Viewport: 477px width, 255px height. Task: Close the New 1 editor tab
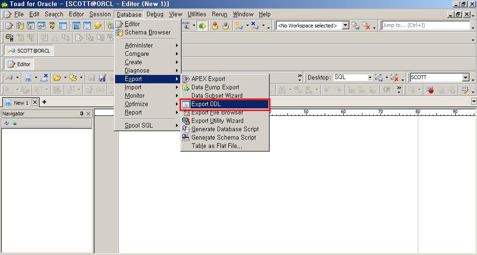35,102
